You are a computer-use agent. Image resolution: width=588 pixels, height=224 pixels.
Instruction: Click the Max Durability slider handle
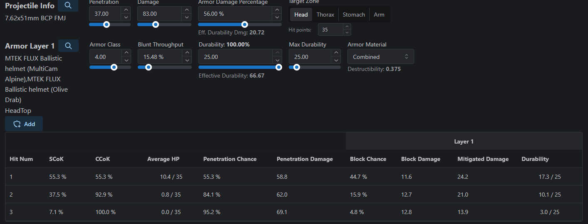296,67
